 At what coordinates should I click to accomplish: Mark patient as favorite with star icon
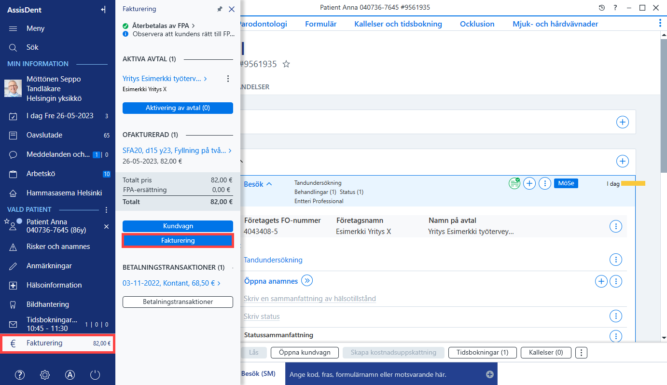click(286, 64)
